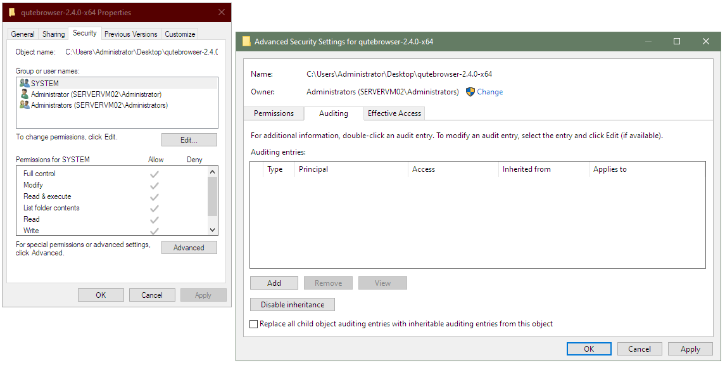725x365 pixels.
Task: Click the Edit... permissions button
Action: coord(189,139)
